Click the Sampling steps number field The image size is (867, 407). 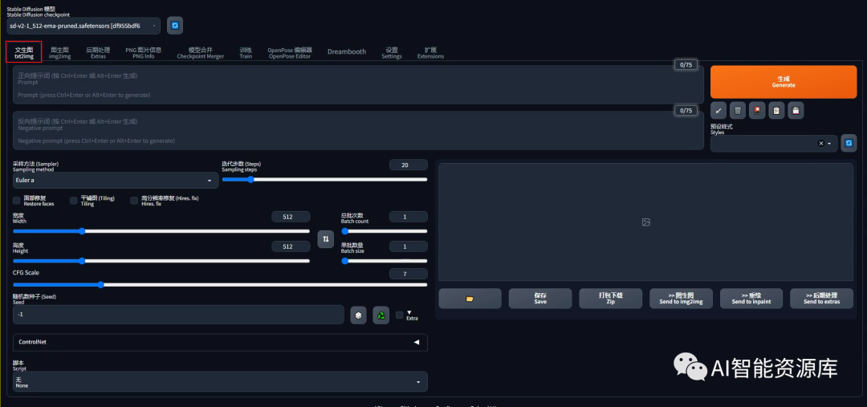click(x=408, y=165)
